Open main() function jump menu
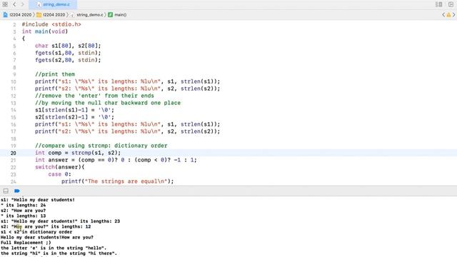 coord(117,14)
